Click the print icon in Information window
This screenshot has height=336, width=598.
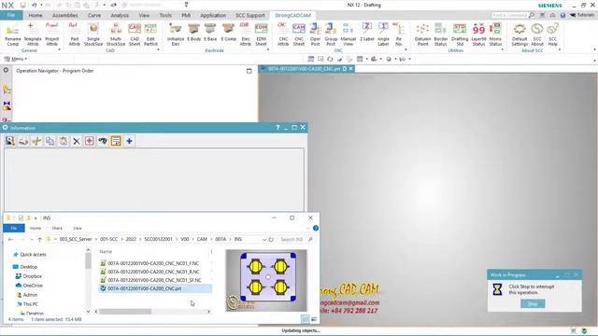[x=23, y=141]
